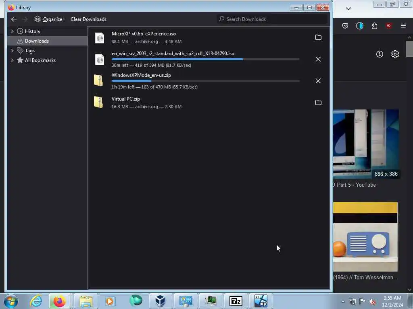Open the computer monitor app taskbar item
This screenshot has height=309, width=413.
pyautogui.click(x=211, y=301)
